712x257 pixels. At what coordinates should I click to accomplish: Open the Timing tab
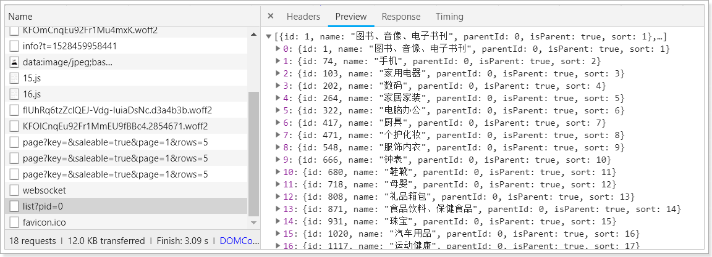pos(449,17)
